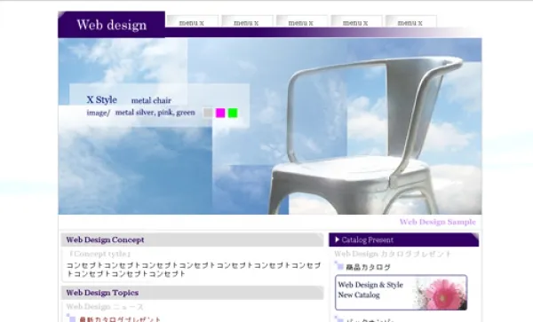This screenshot has height=322, width=533.
Task: Open the second menu x tab from left
Action: (x=247, y=21)
